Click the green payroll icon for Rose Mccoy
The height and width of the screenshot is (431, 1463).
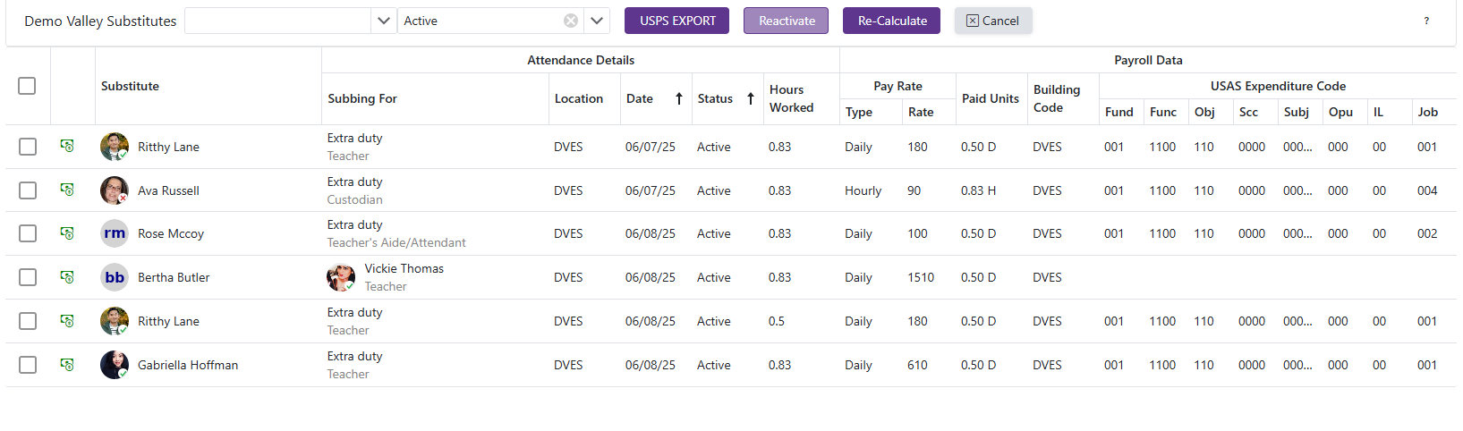pyautogui.click(x=67, y=233)
